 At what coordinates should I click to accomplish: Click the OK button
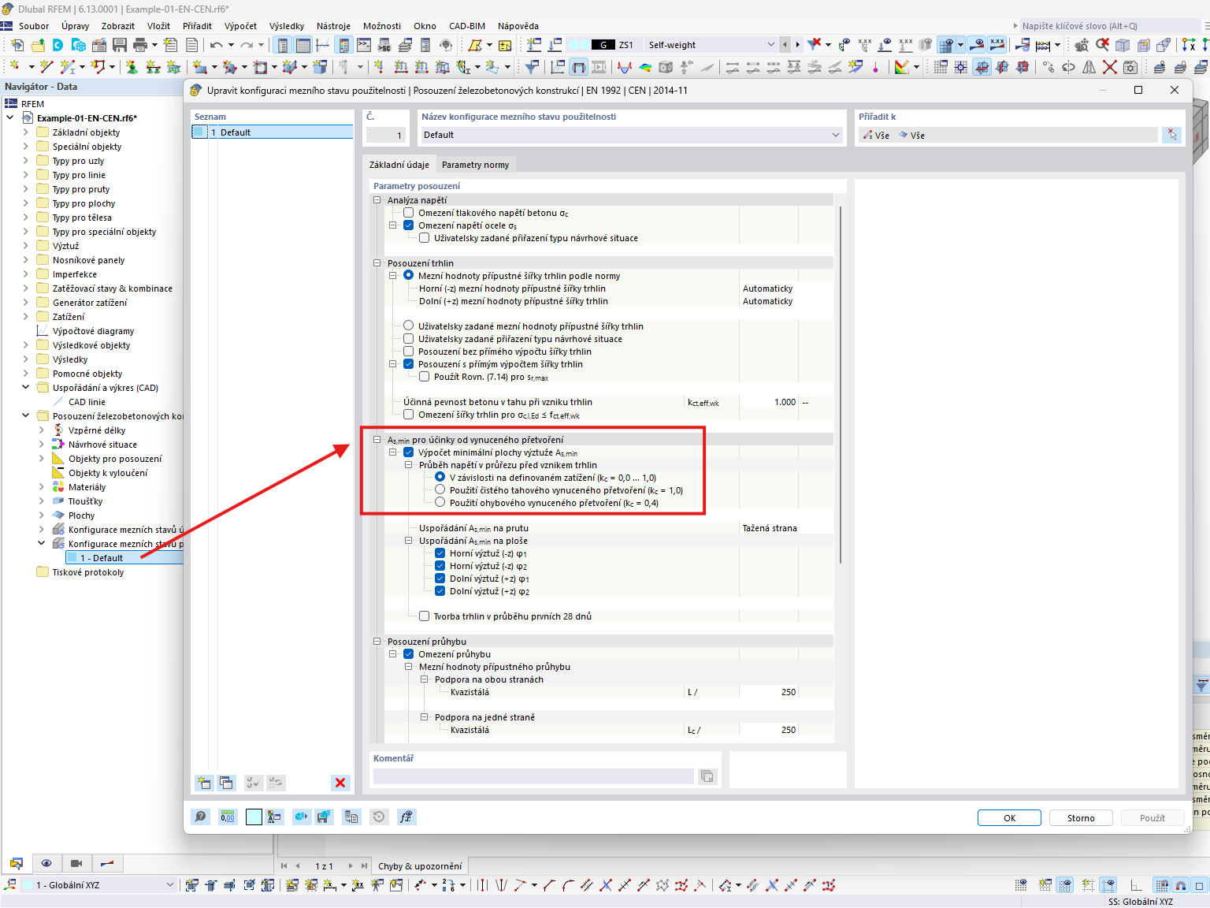pyautogui.click(x=1009, y=818)
